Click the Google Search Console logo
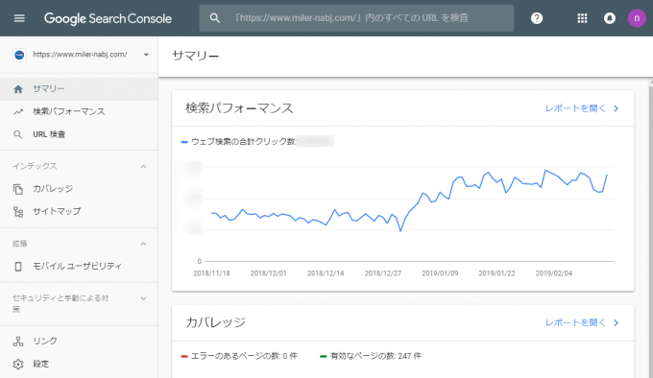Viewport: 653px width, 378px height. coord(108,18)
